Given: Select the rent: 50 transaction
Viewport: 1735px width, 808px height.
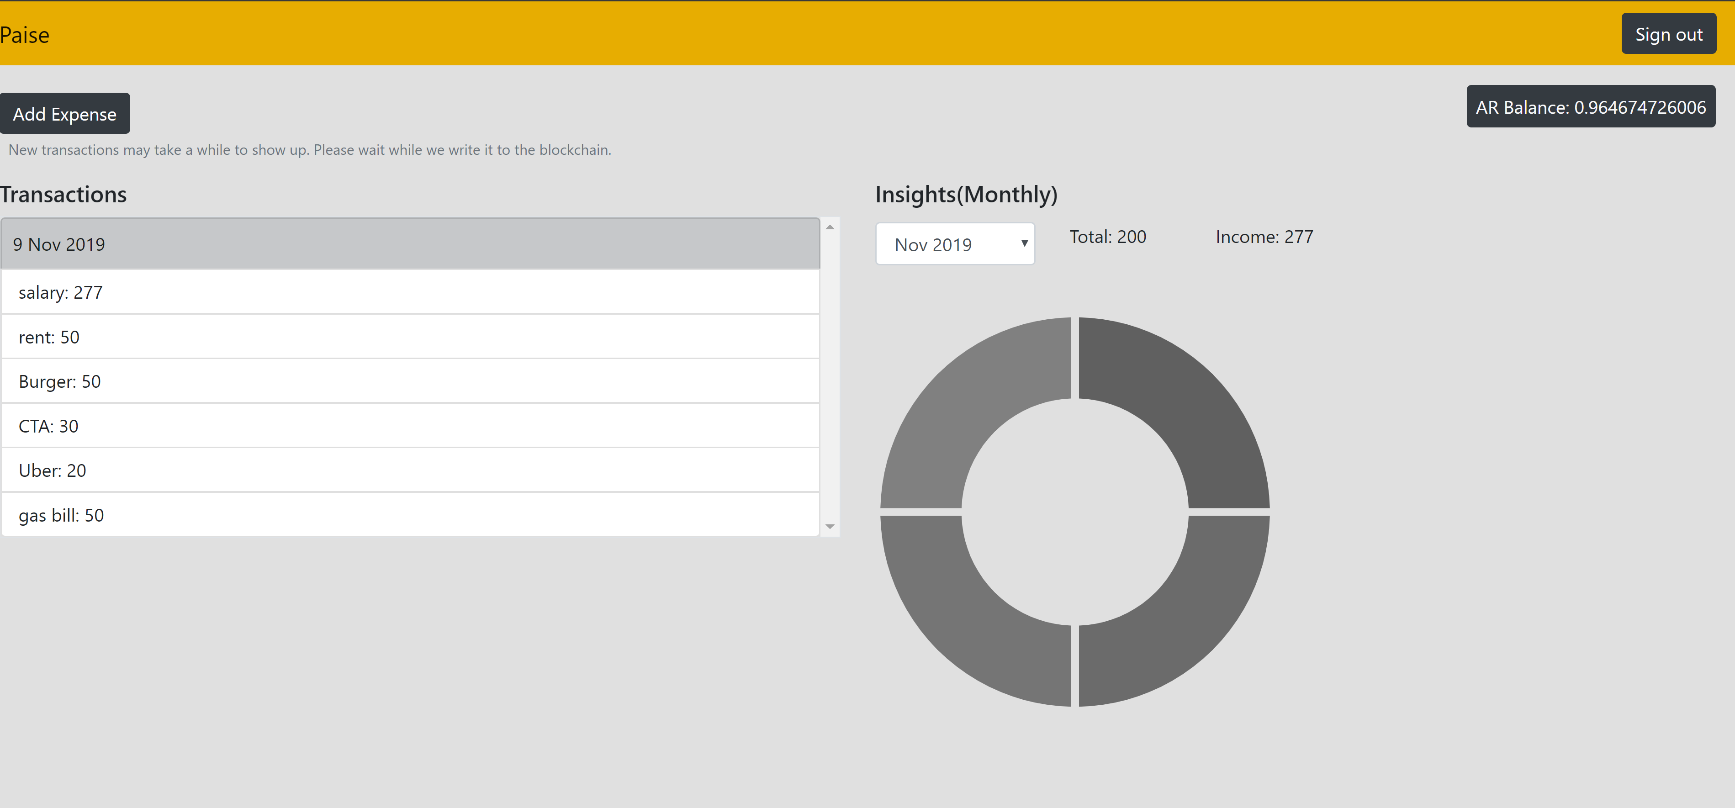Looking at the screenshot, I should [409, 338].
